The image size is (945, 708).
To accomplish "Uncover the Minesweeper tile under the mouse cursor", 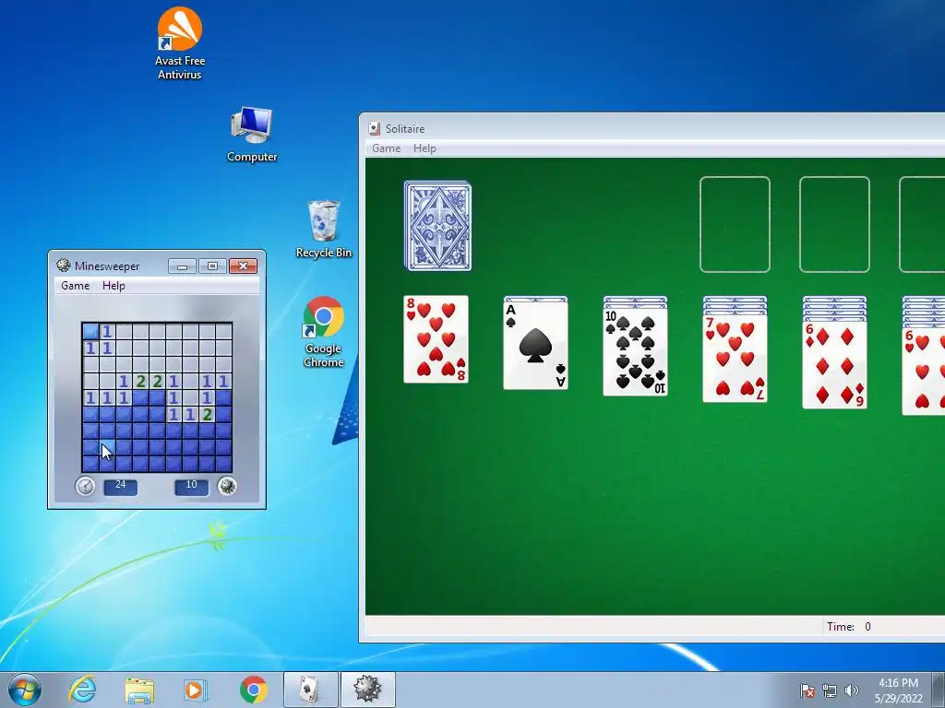I will [107, 448].
